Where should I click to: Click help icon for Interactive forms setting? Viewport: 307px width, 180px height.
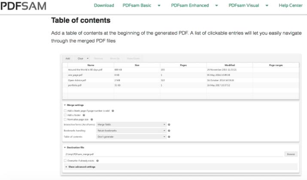(x=169, y=124)
